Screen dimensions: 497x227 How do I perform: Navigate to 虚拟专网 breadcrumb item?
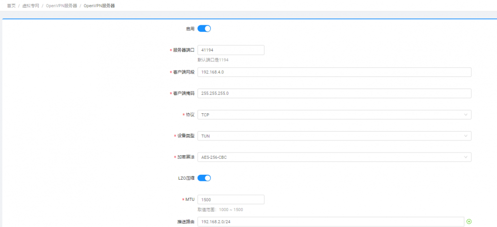point(30,5)
